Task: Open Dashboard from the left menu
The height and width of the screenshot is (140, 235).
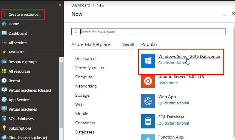Action: (18, 33)
